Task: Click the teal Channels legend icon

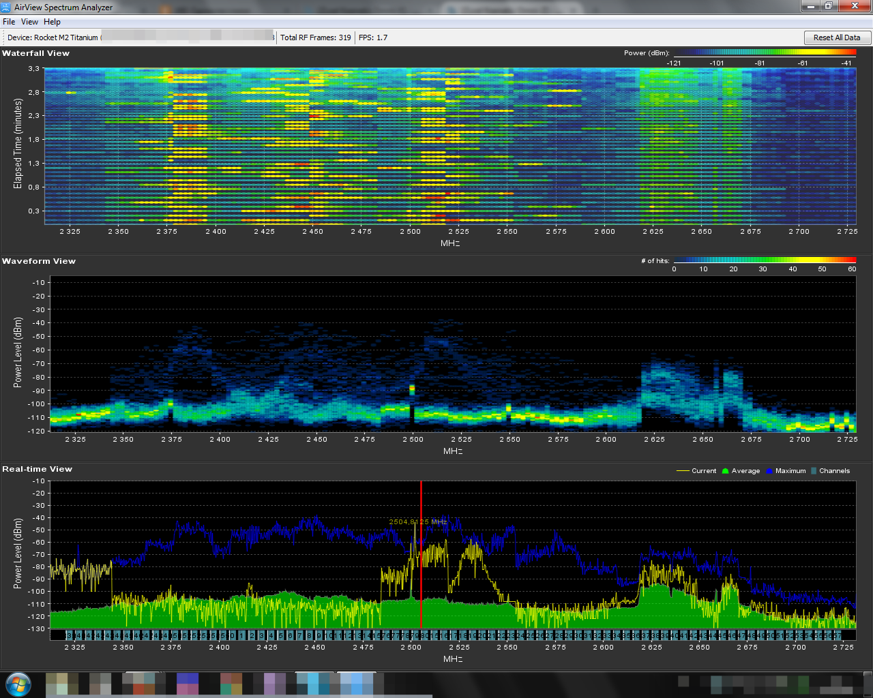Action: [814, 471]
